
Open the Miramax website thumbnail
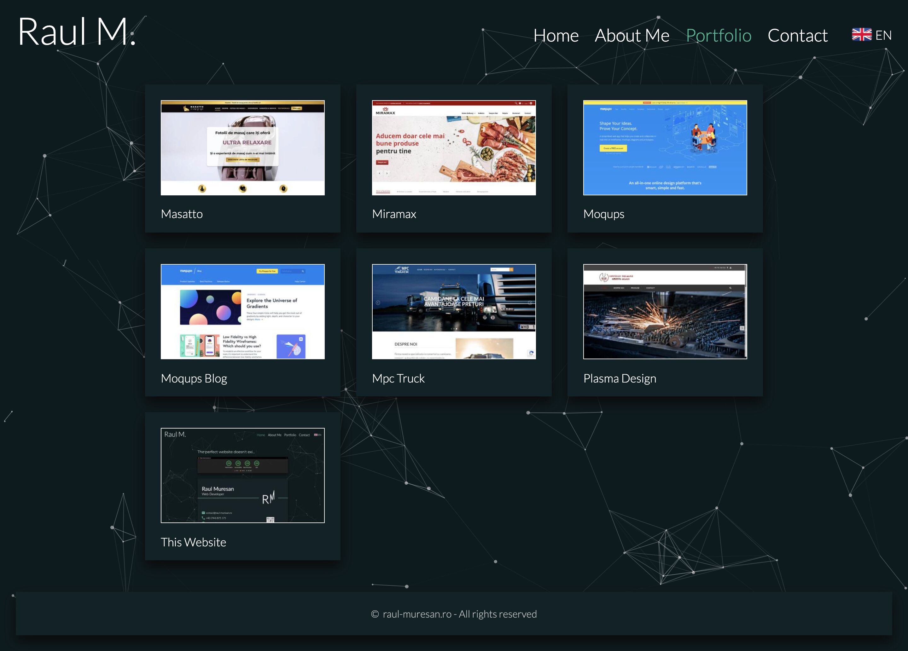coord(454,148)
